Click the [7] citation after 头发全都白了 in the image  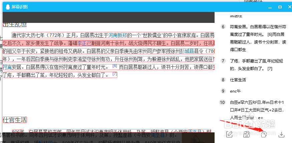click(x=115, y=74)
